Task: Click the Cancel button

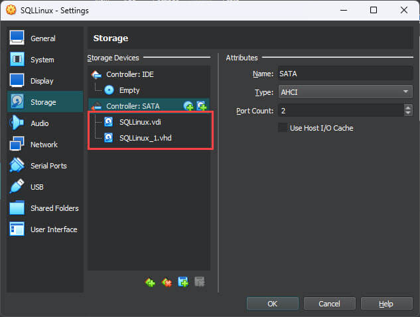Action: [329, 304]
